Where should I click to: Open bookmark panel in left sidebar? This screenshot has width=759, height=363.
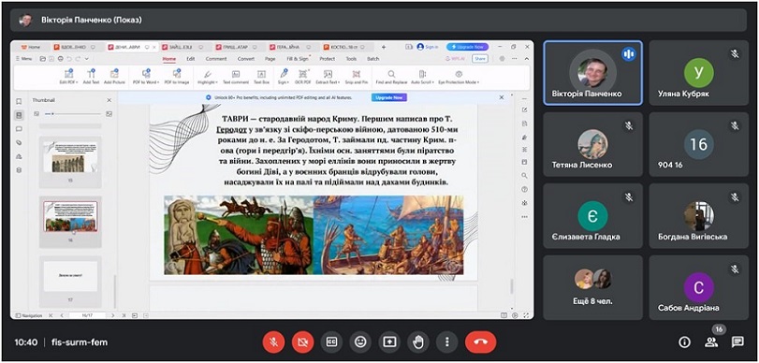coord(19,101)
